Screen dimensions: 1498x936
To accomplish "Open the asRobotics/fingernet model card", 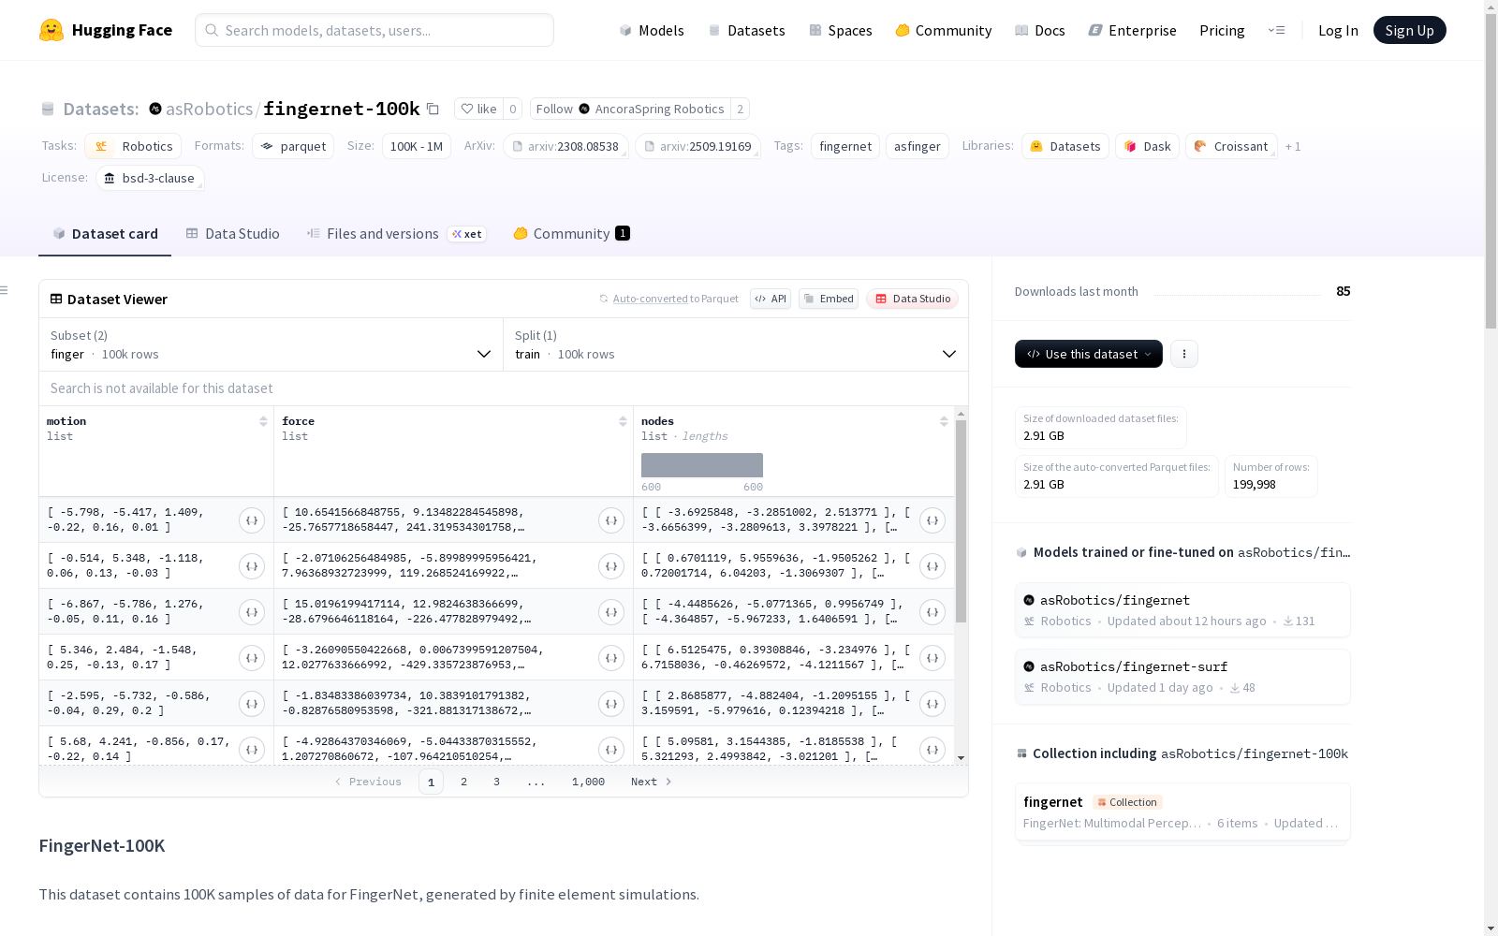I will (1182, 609).
